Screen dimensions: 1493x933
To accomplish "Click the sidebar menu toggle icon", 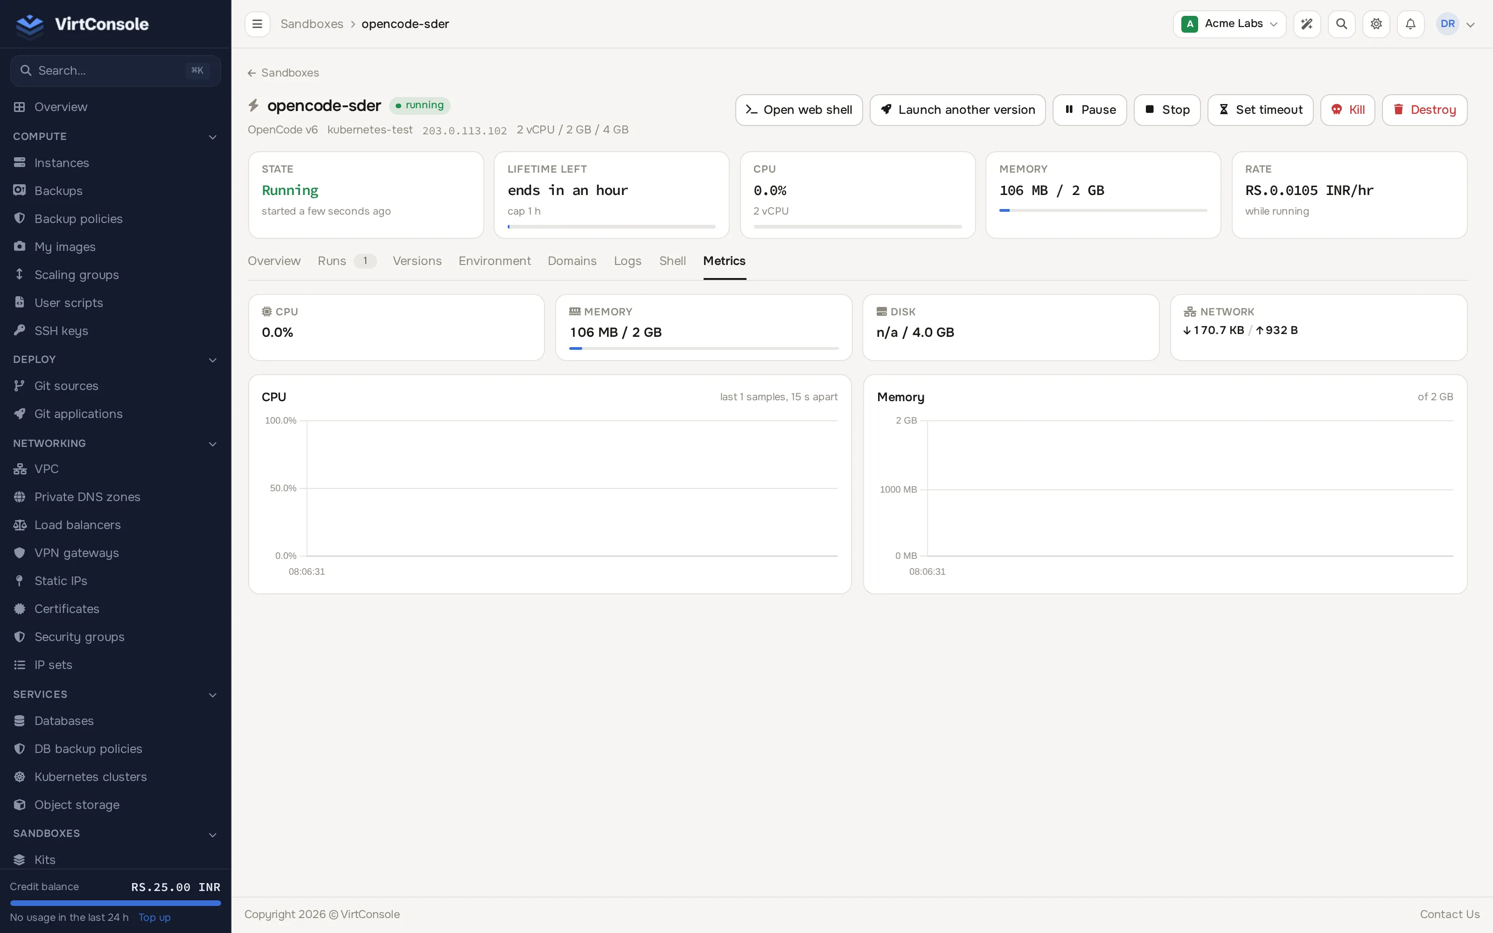I will 257,24.
